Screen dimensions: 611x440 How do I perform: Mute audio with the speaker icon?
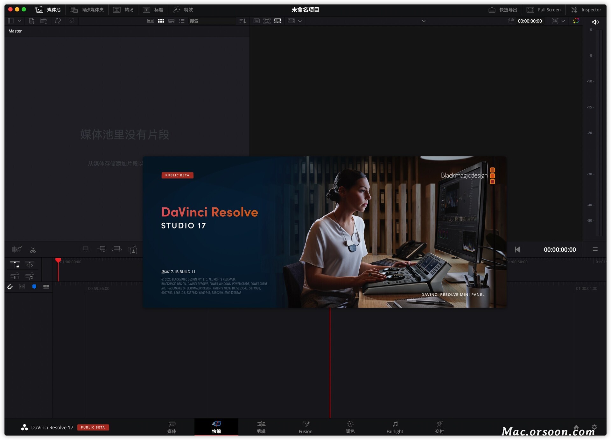[595, 22]
